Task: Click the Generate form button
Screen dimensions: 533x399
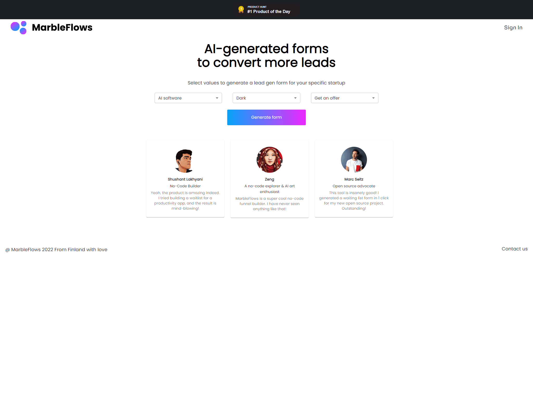Action: [266, 117]
